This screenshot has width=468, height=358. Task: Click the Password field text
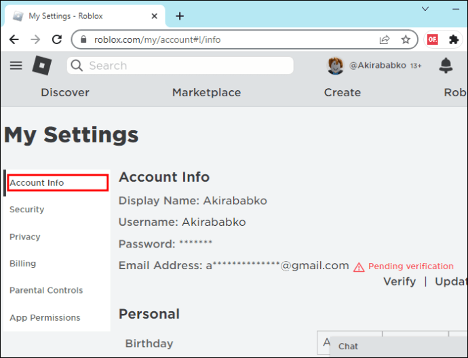(x=165, y=244)
